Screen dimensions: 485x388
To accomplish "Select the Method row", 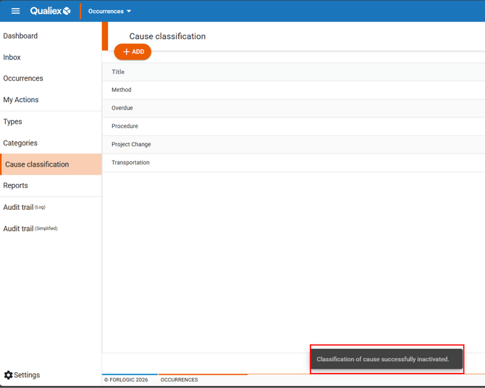I will point(122,90).
